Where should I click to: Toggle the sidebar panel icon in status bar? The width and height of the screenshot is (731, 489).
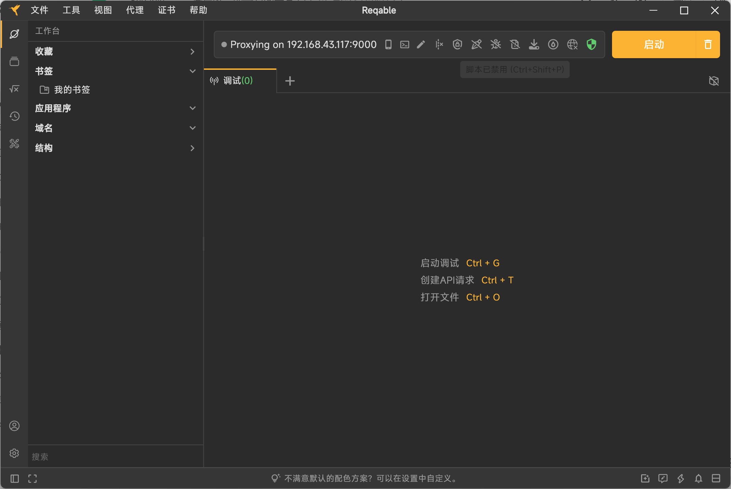tap(15, 478)
